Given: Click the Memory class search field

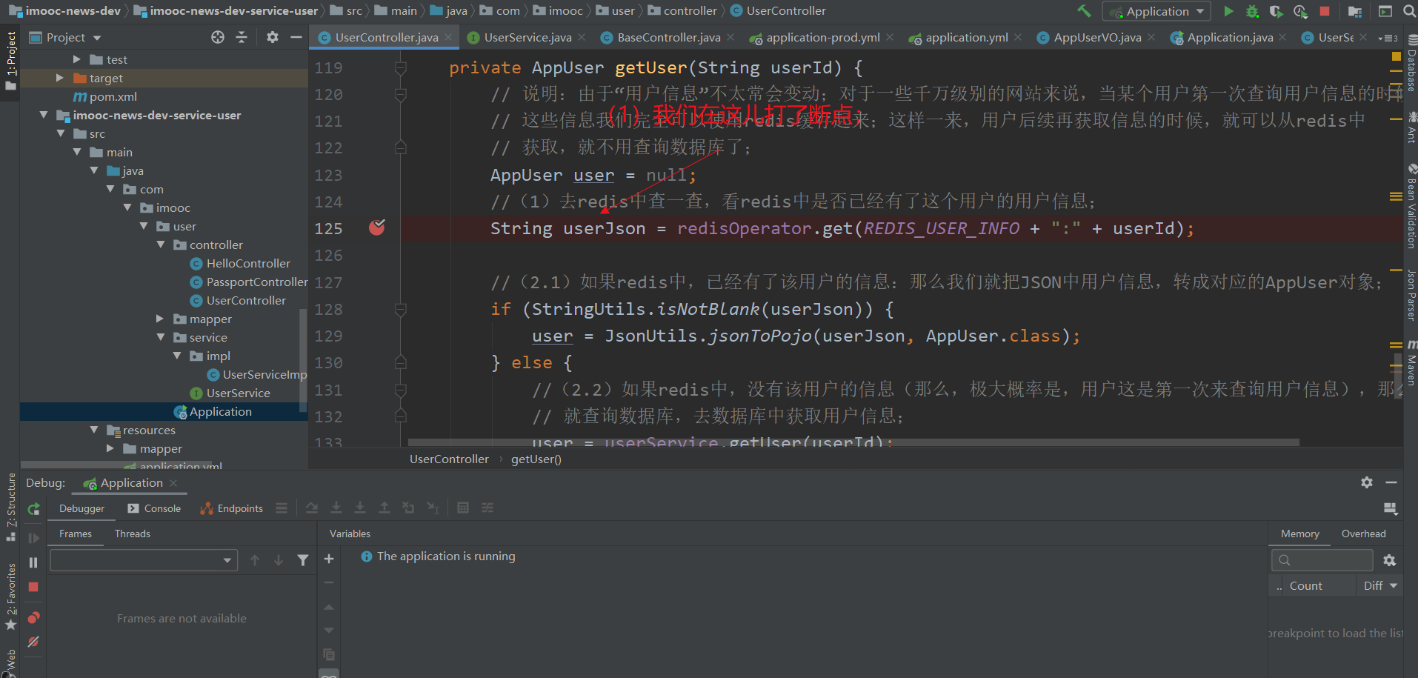Looking at the screenshot, I should [x=1322, y=560].
